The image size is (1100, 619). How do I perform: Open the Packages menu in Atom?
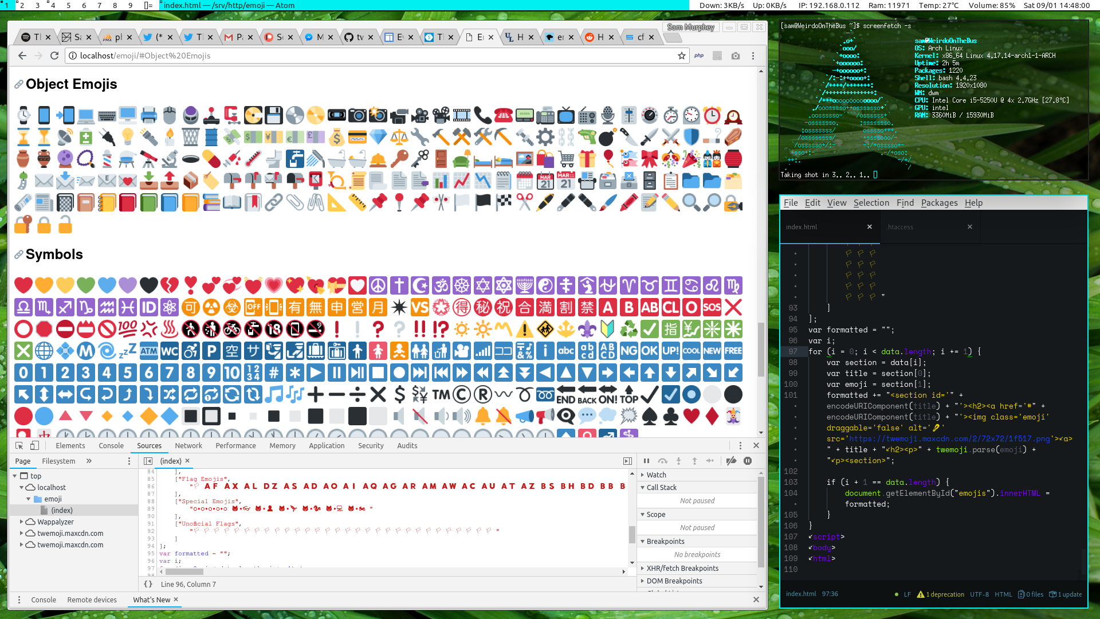(939, 203)
